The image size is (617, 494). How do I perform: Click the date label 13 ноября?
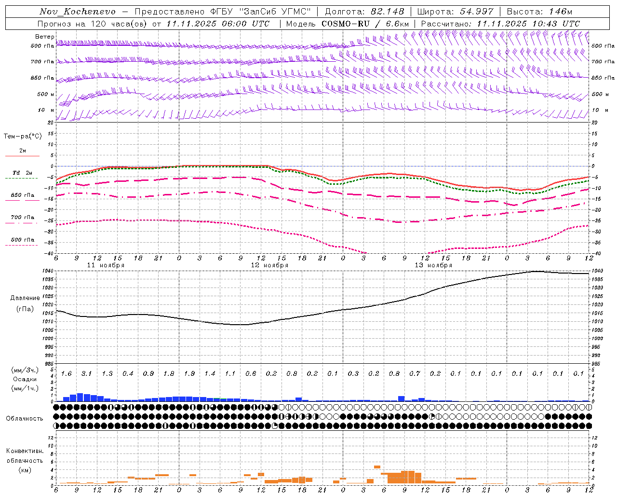433,265
